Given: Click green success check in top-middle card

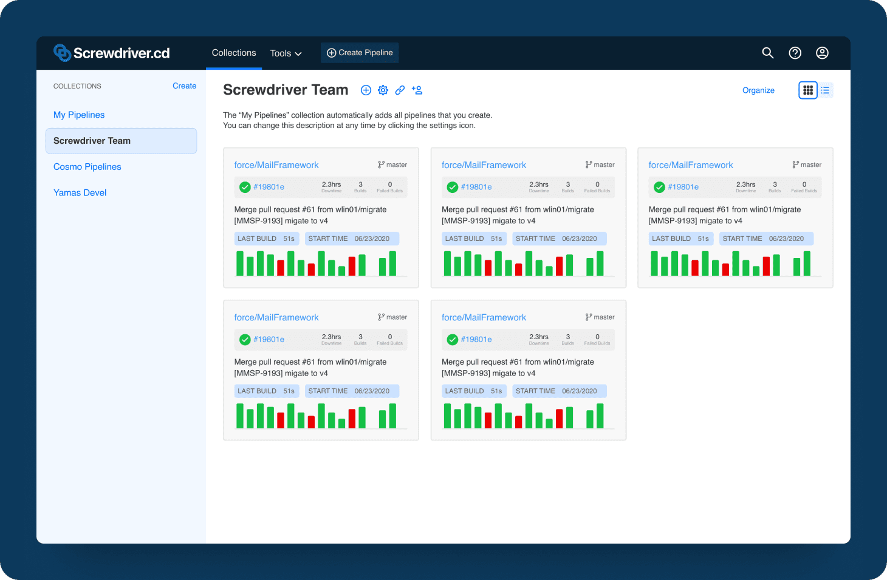Looking at the screenshot, I should pos(453,187).
